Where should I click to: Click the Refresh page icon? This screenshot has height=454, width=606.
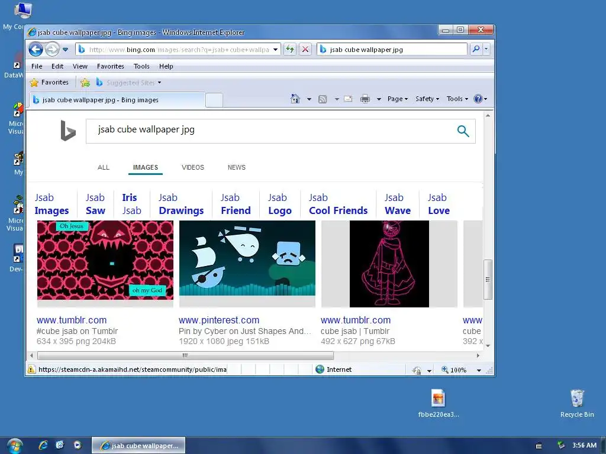[x=289, y=50]
